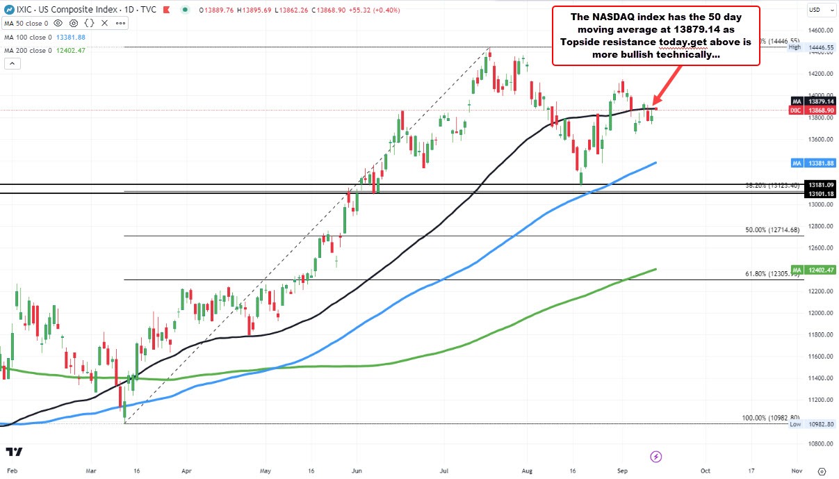Click the red flag icon next to TVC
The image size is (839, 479).
click(x=166, y=9)
